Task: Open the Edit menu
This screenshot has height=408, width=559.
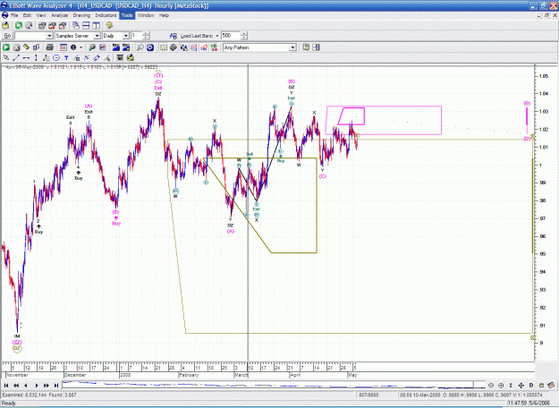Action: (x=27, y=15)
